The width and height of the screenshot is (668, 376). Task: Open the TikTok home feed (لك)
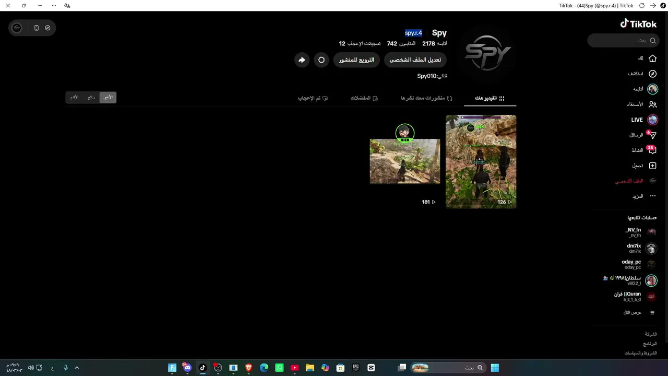pyautogui.click(x=647, y=58)
